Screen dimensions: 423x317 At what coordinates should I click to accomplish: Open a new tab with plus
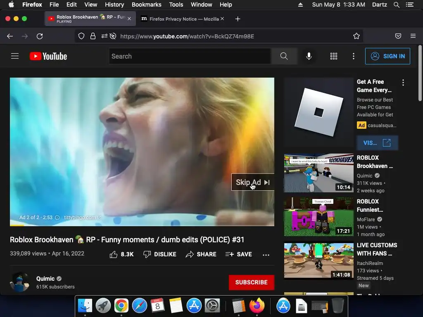[x=238, y=19]
